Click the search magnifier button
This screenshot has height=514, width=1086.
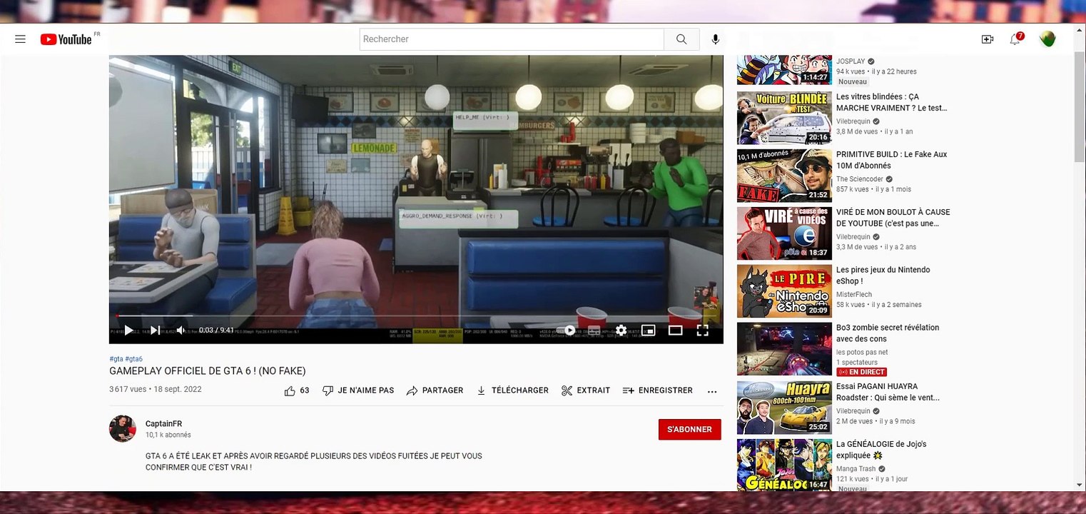tap(681, 39)
